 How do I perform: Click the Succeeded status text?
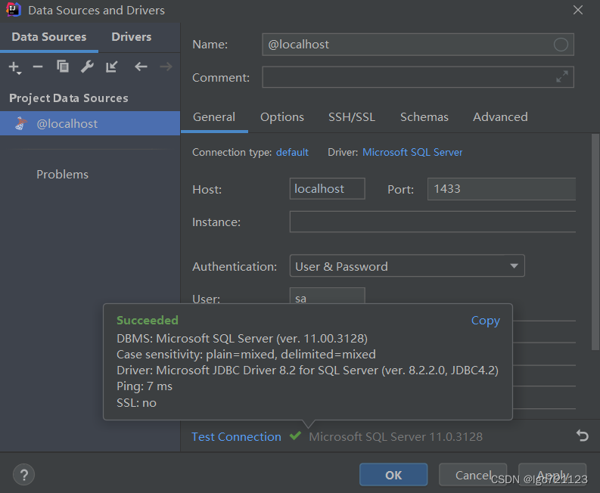[148, 320]
